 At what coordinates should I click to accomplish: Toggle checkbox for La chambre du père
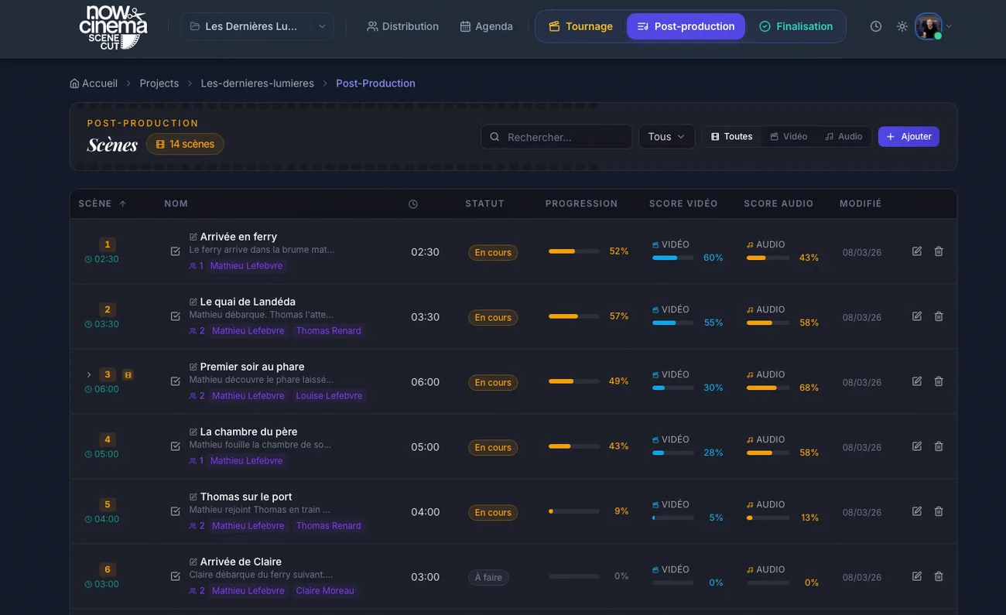tap(176, 446)
